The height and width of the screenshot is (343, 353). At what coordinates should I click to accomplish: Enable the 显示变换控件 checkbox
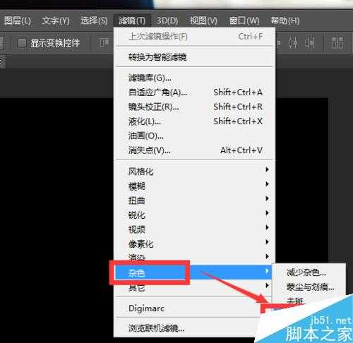pos(22,43)
